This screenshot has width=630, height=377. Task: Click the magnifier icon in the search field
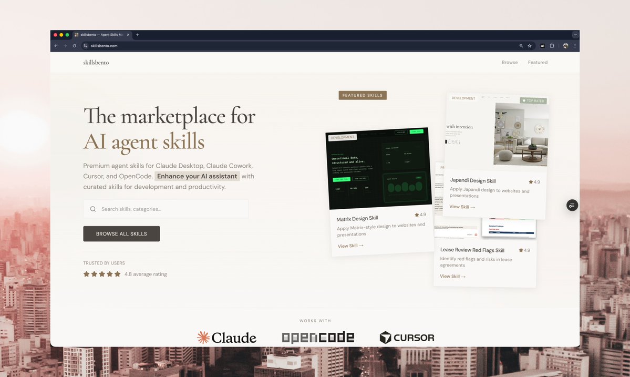coord(92,209)
